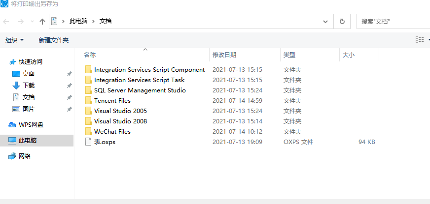Click the folder icon of Visual Studio 2005
This screenshot has width=430, height=204.
88,111
